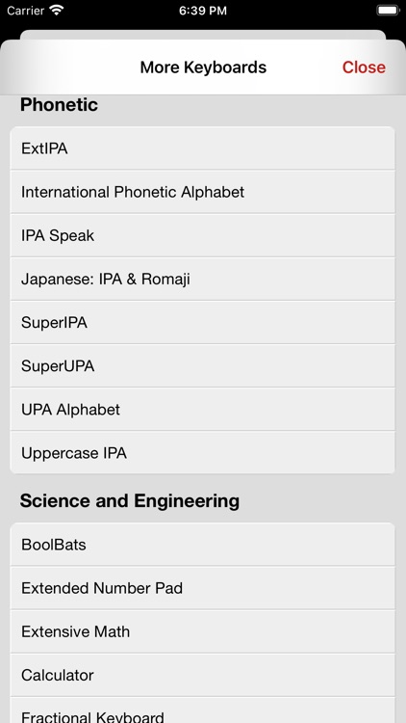The image size is (406, 723).
Task: Open the Extended Number Pad keyboard
Action: (203, 588)
